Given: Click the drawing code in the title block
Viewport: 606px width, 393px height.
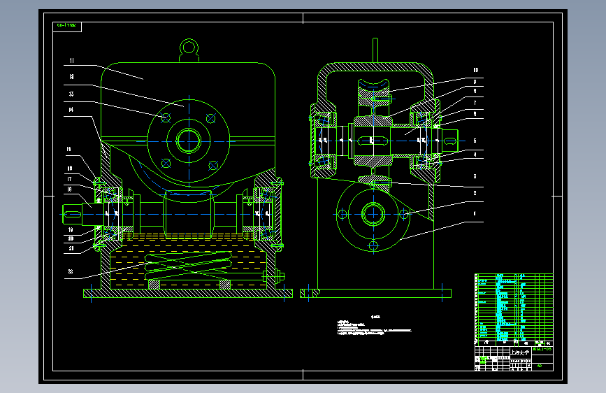Looking at the screenshot, I should 542,349.
